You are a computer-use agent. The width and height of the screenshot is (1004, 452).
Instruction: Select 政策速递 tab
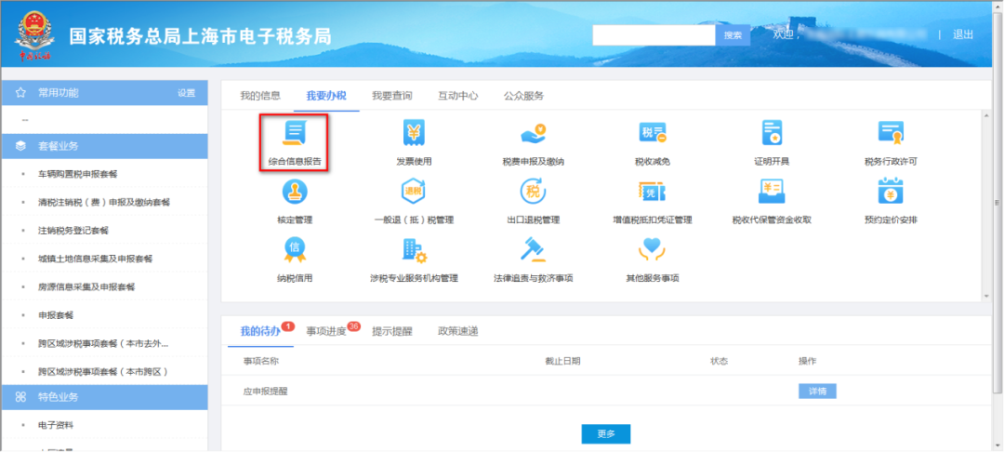(457, 332)
